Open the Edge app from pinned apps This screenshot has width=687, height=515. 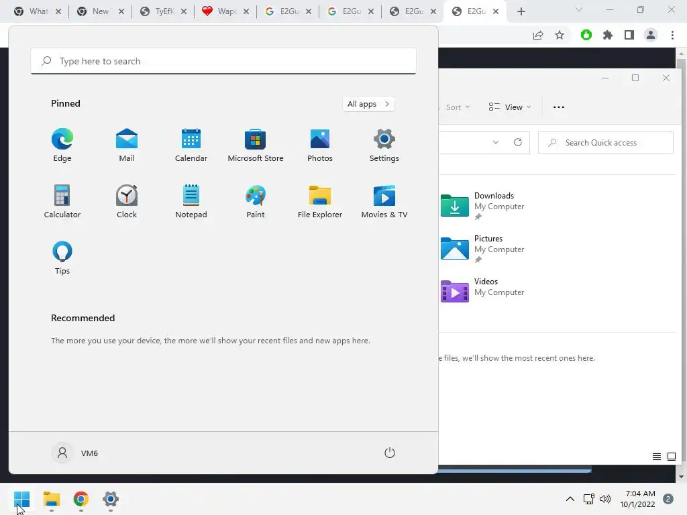click(62, 146)
